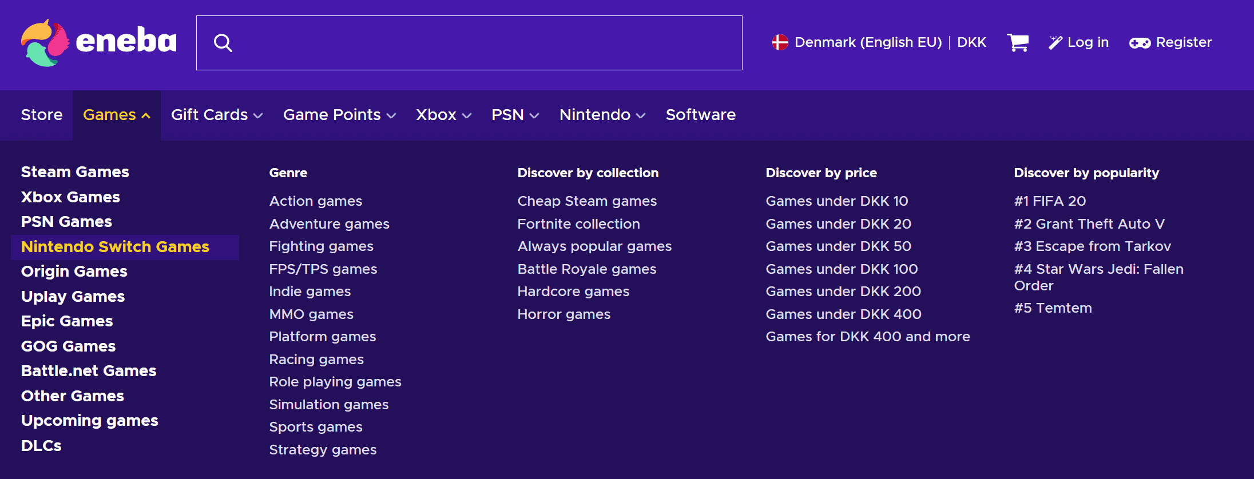Browse Indie games genre
Screen dimensions: 1254x479
(310, 292)
